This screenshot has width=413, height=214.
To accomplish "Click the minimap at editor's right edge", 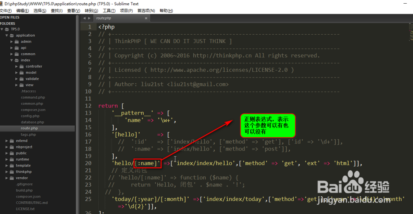I will click(411, 33).
